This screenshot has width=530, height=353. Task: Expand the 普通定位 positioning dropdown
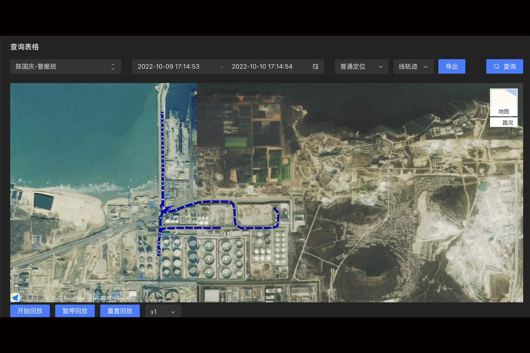click(362, 66)
